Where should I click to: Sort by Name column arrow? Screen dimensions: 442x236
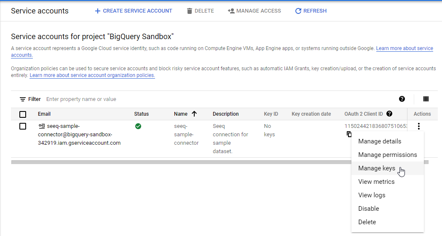click(x=194, y=114)
